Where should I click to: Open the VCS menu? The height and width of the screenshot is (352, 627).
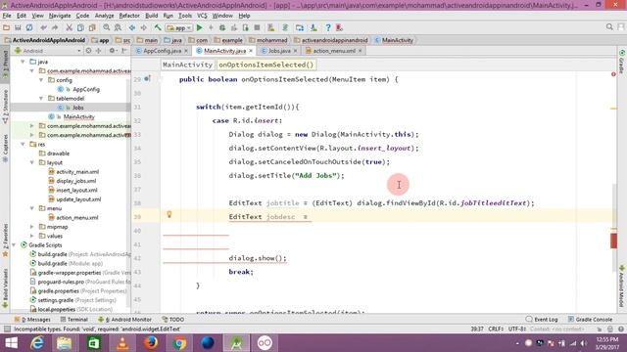tap(202, 16)
